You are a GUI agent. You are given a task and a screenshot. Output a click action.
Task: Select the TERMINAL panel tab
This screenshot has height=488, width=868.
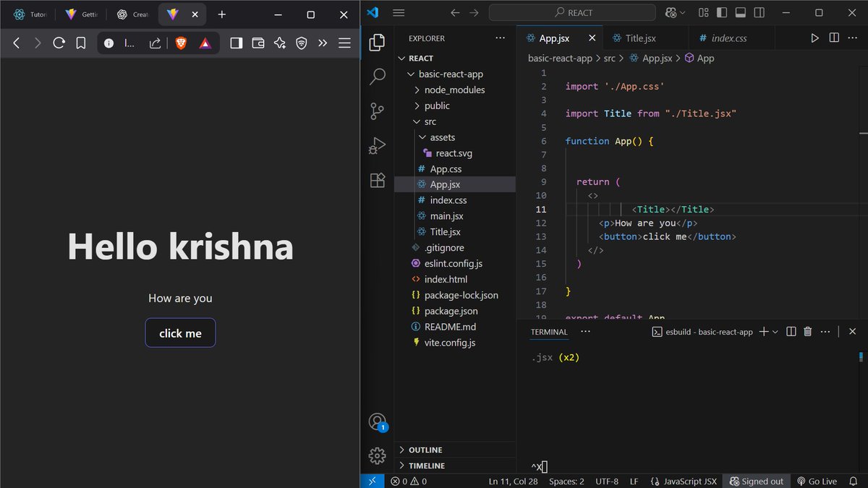[549, 332]
